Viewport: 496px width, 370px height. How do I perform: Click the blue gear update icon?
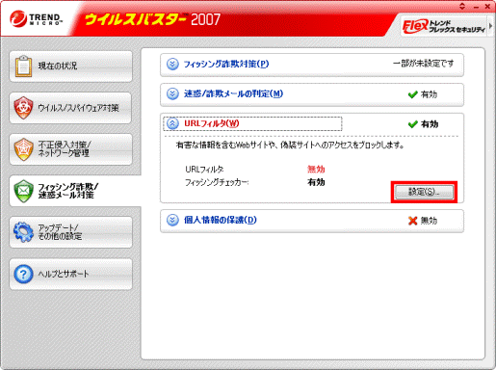coord(23,232)
